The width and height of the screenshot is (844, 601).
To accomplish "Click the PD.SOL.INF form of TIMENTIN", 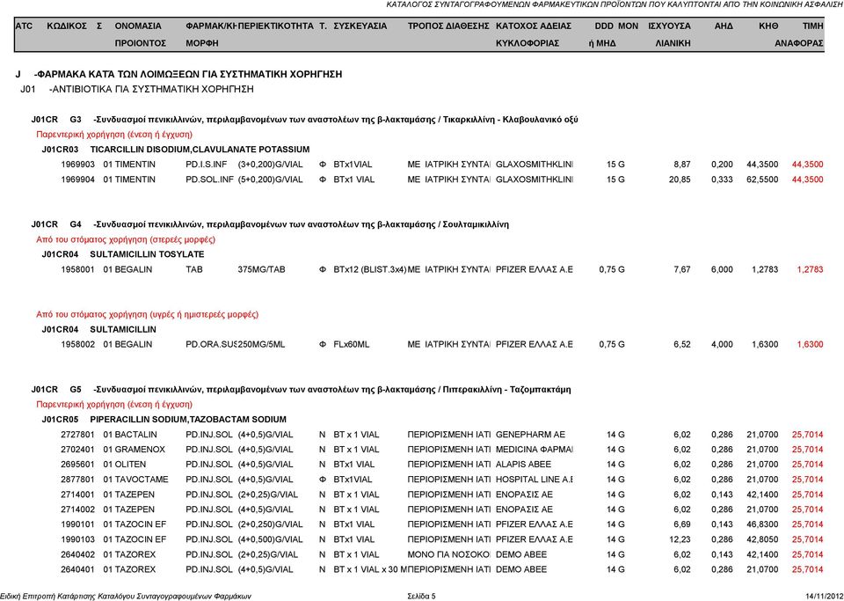I will point(209,180).
